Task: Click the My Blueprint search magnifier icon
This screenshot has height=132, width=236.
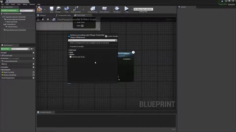Action: (29, 49)
